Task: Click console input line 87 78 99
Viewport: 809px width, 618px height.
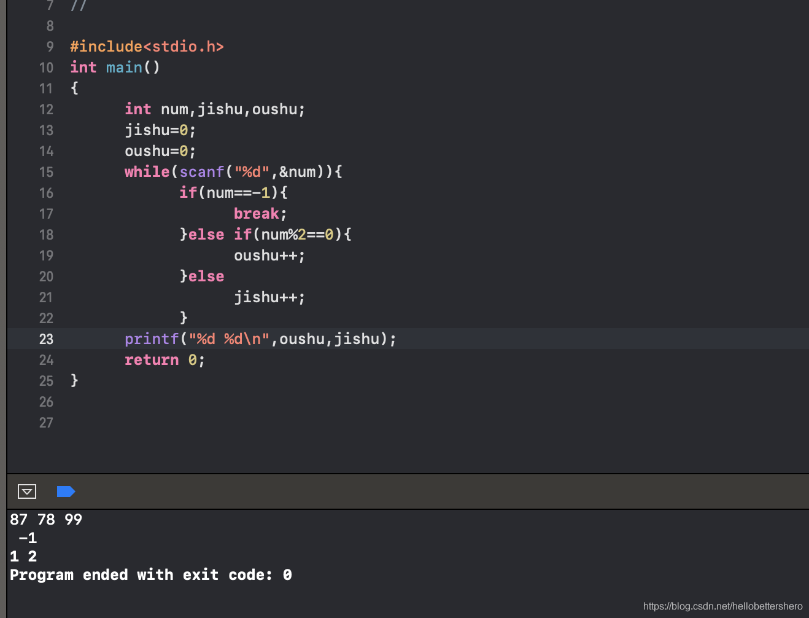Action: [x=46, y=520]
